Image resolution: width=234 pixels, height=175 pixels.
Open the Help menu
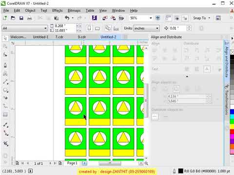134,11
